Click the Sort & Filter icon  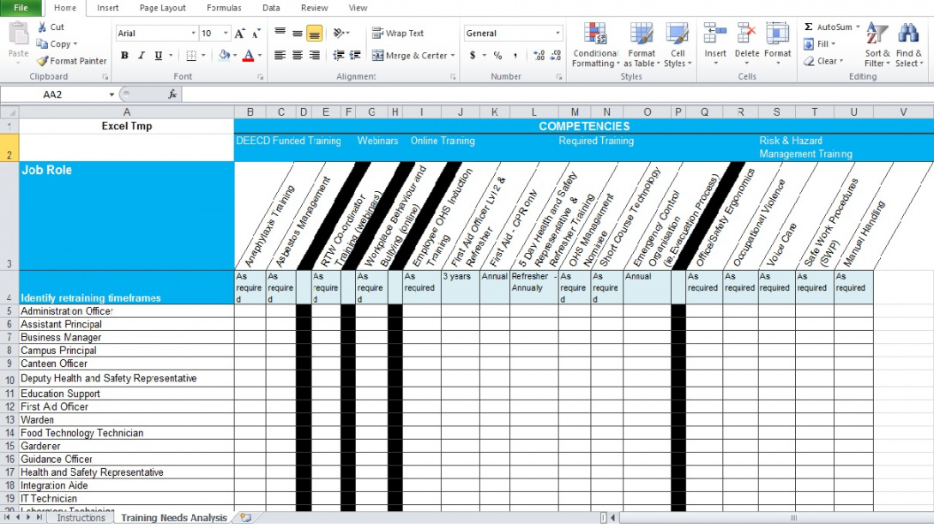click(877, 34)
